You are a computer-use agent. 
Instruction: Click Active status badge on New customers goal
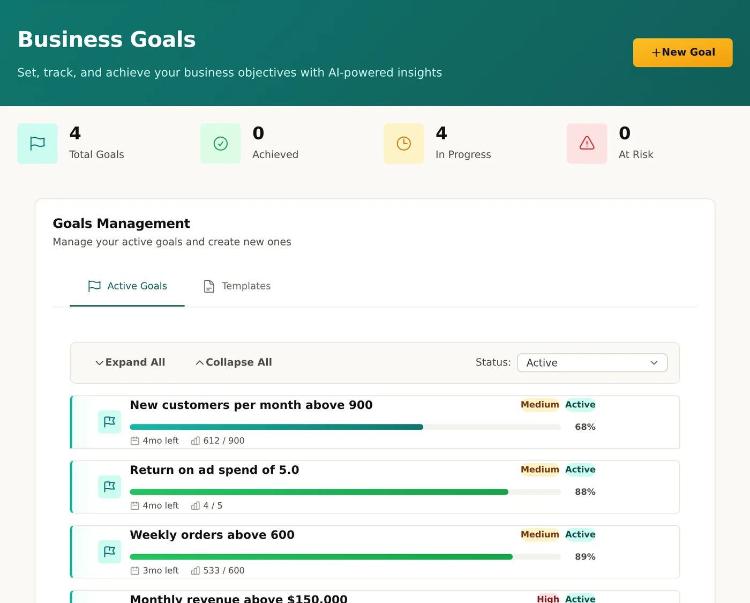coord(580,405)
